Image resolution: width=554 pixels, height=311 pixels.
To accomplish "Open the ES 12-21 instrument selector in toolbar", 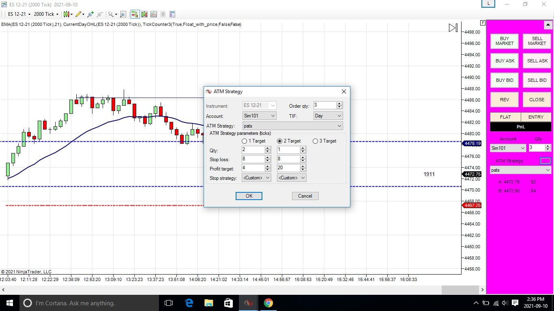I will pyautogui.click(x=19, y=14).
